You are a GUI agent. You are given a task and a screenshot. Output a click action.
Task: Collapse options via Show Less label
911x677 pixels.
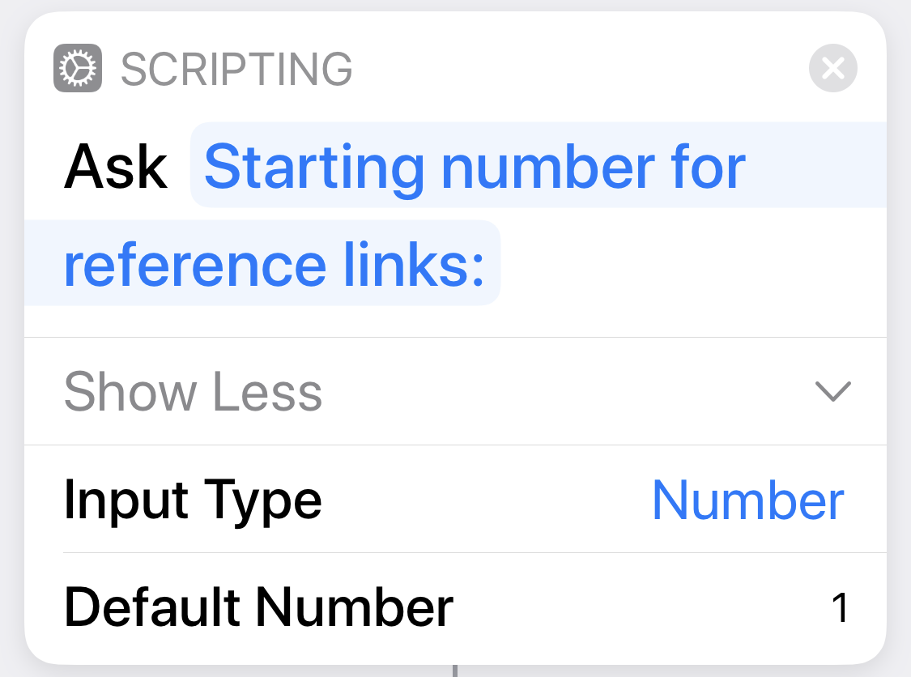click(193, 392)
